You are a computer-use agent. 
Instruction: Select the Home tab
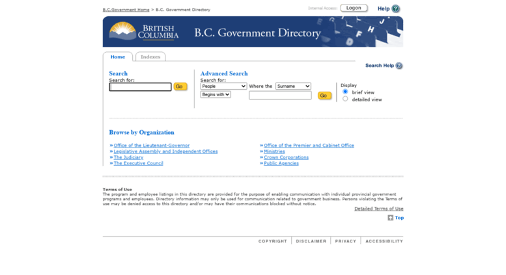tap(118, 57)
